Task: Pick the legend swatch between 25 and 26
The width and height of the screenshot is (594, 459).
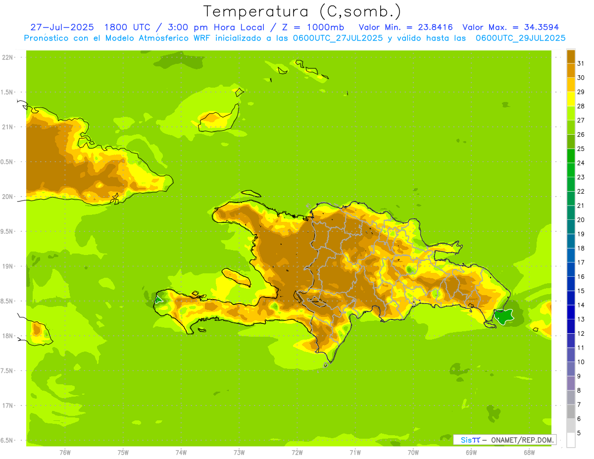Action: click(x=571, y=142)
